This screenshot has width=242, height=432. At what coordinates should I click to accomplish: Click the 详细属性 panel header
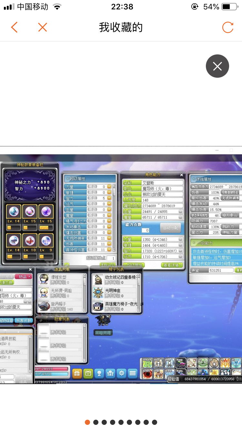216,179
